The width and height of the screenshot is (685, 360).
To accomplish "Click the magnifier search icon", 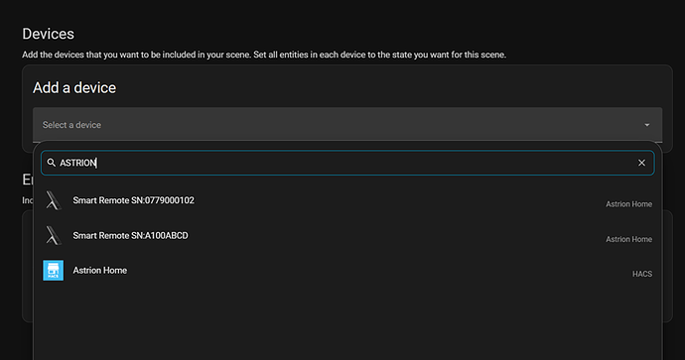I will pos(51,163).
